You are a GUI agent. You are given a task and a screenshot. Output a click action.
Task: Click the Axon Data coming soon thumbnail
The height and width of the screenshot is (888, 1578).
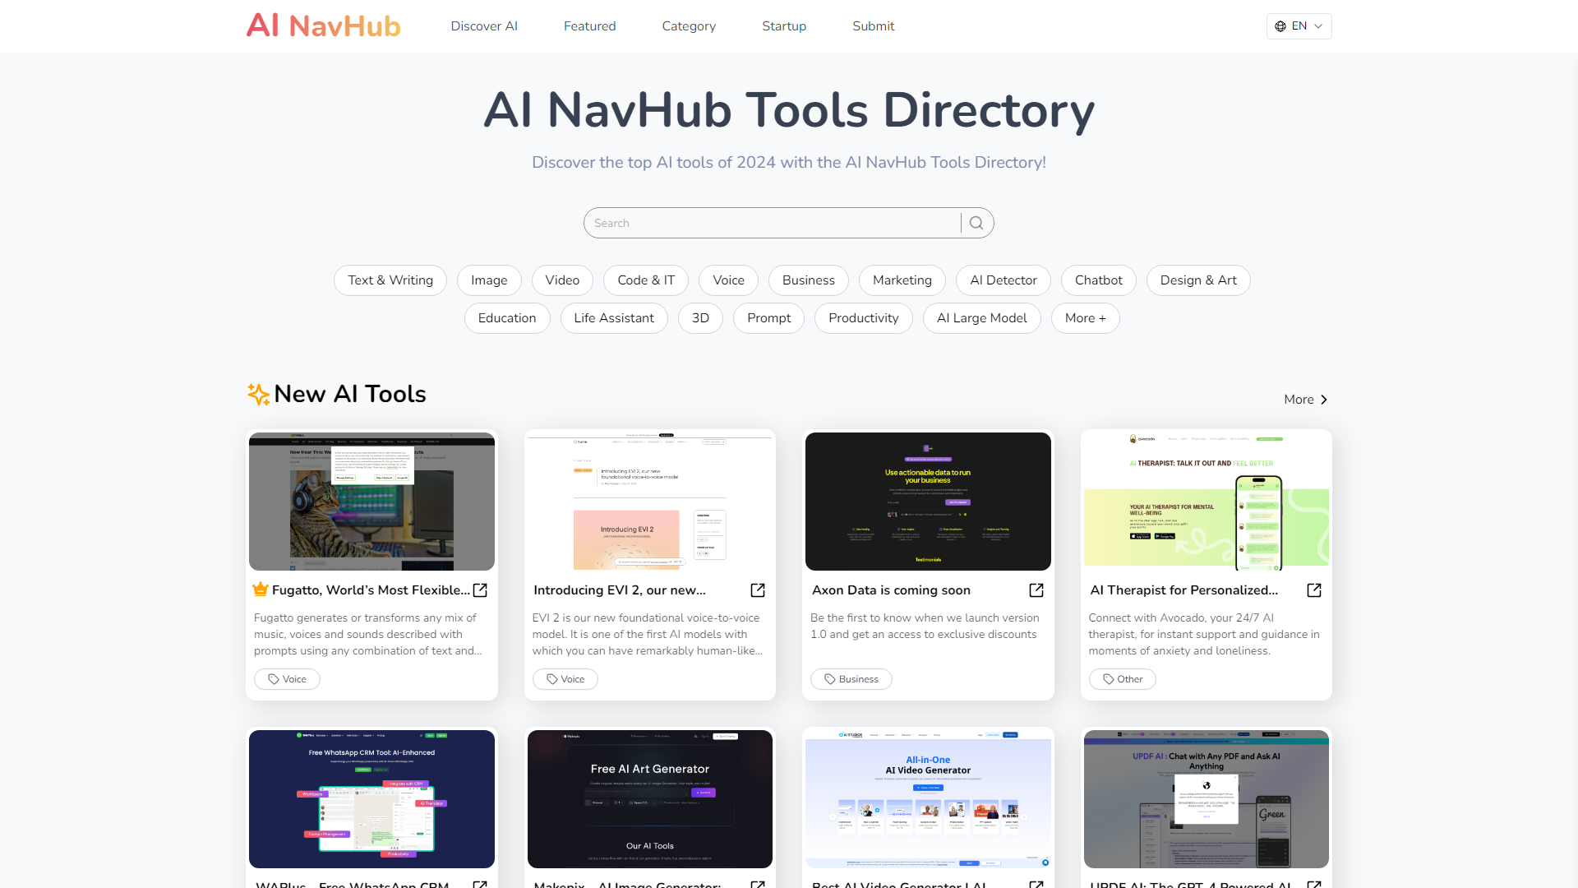pos(928,500)
